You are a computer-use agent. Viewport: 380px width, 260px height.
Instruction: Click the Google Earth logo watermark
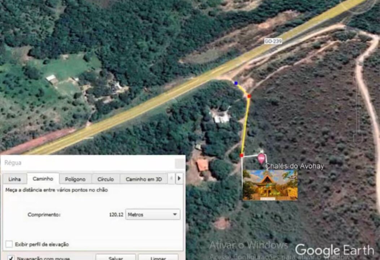[334, 250]
